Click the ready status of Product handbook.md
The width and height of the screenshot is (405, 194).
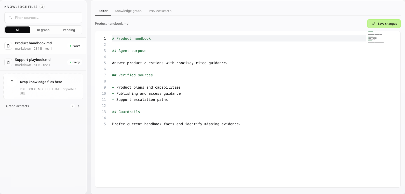[x=75, y=46]
